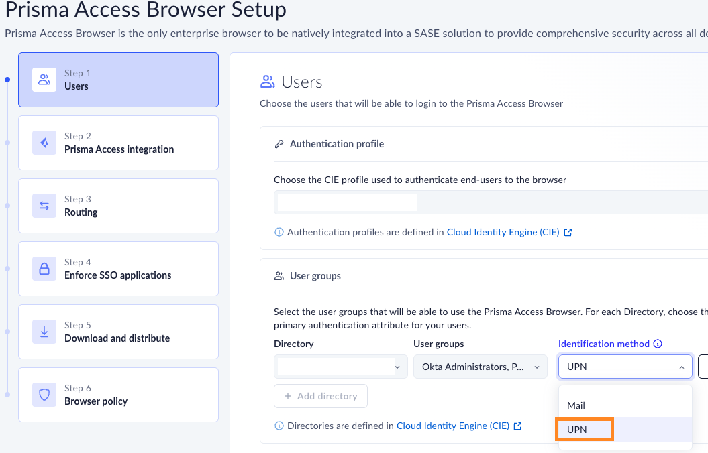Select Step 6 Browser policy

[x=118, y=395]
